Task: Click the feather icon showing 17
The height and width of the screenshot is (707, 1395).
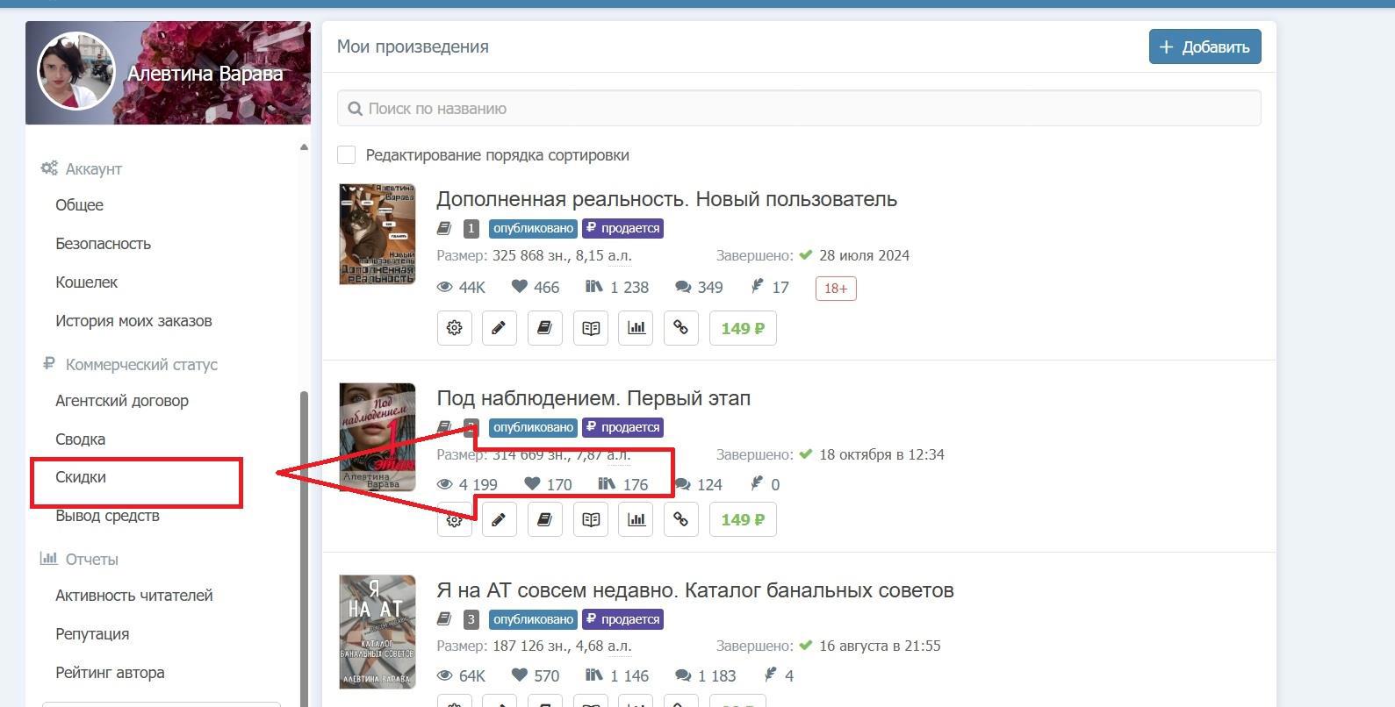Action: [758, 286]
